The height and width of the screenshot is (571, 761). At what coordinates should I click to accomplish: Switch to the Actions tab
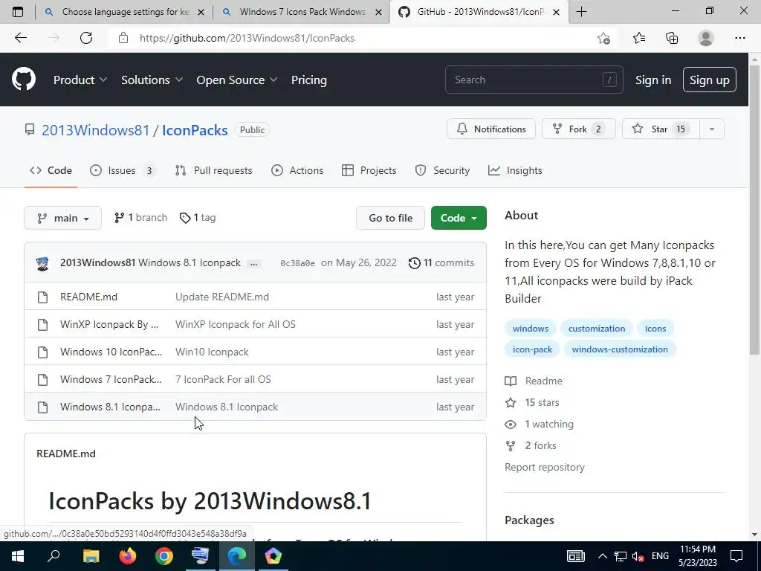click(297, 170)
